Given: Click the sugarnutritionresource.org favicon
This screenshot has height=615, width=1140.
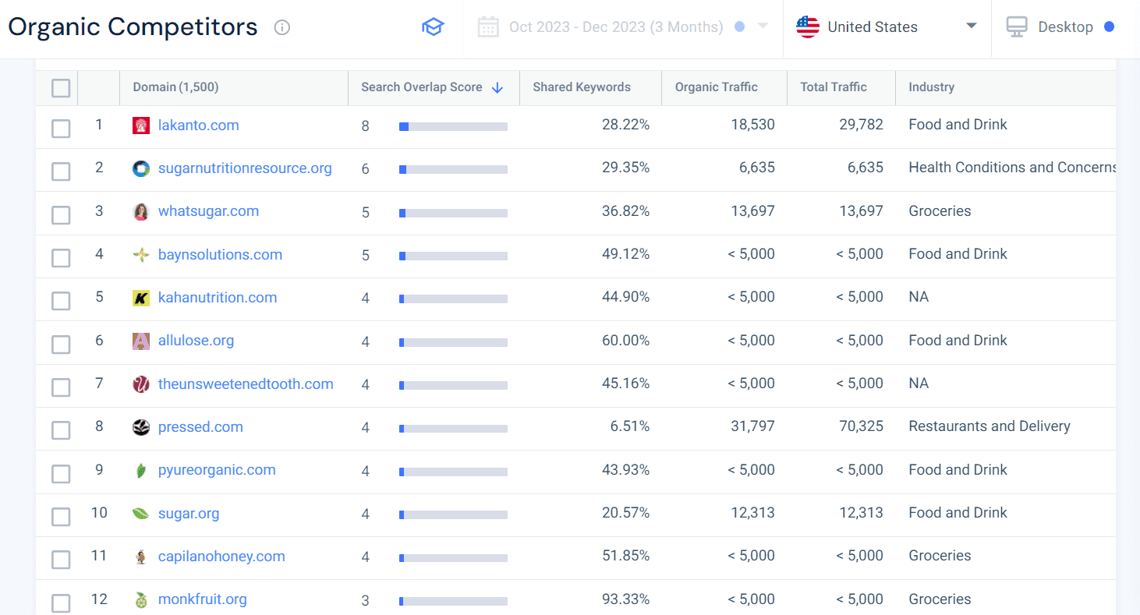Looking at the screenshot, I should pos(141,168).
